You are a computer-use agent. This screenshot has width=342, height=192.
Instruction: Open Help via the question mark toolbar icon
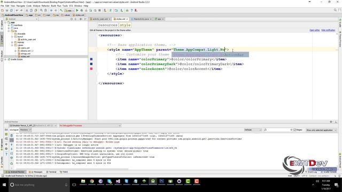pos(131,11)
